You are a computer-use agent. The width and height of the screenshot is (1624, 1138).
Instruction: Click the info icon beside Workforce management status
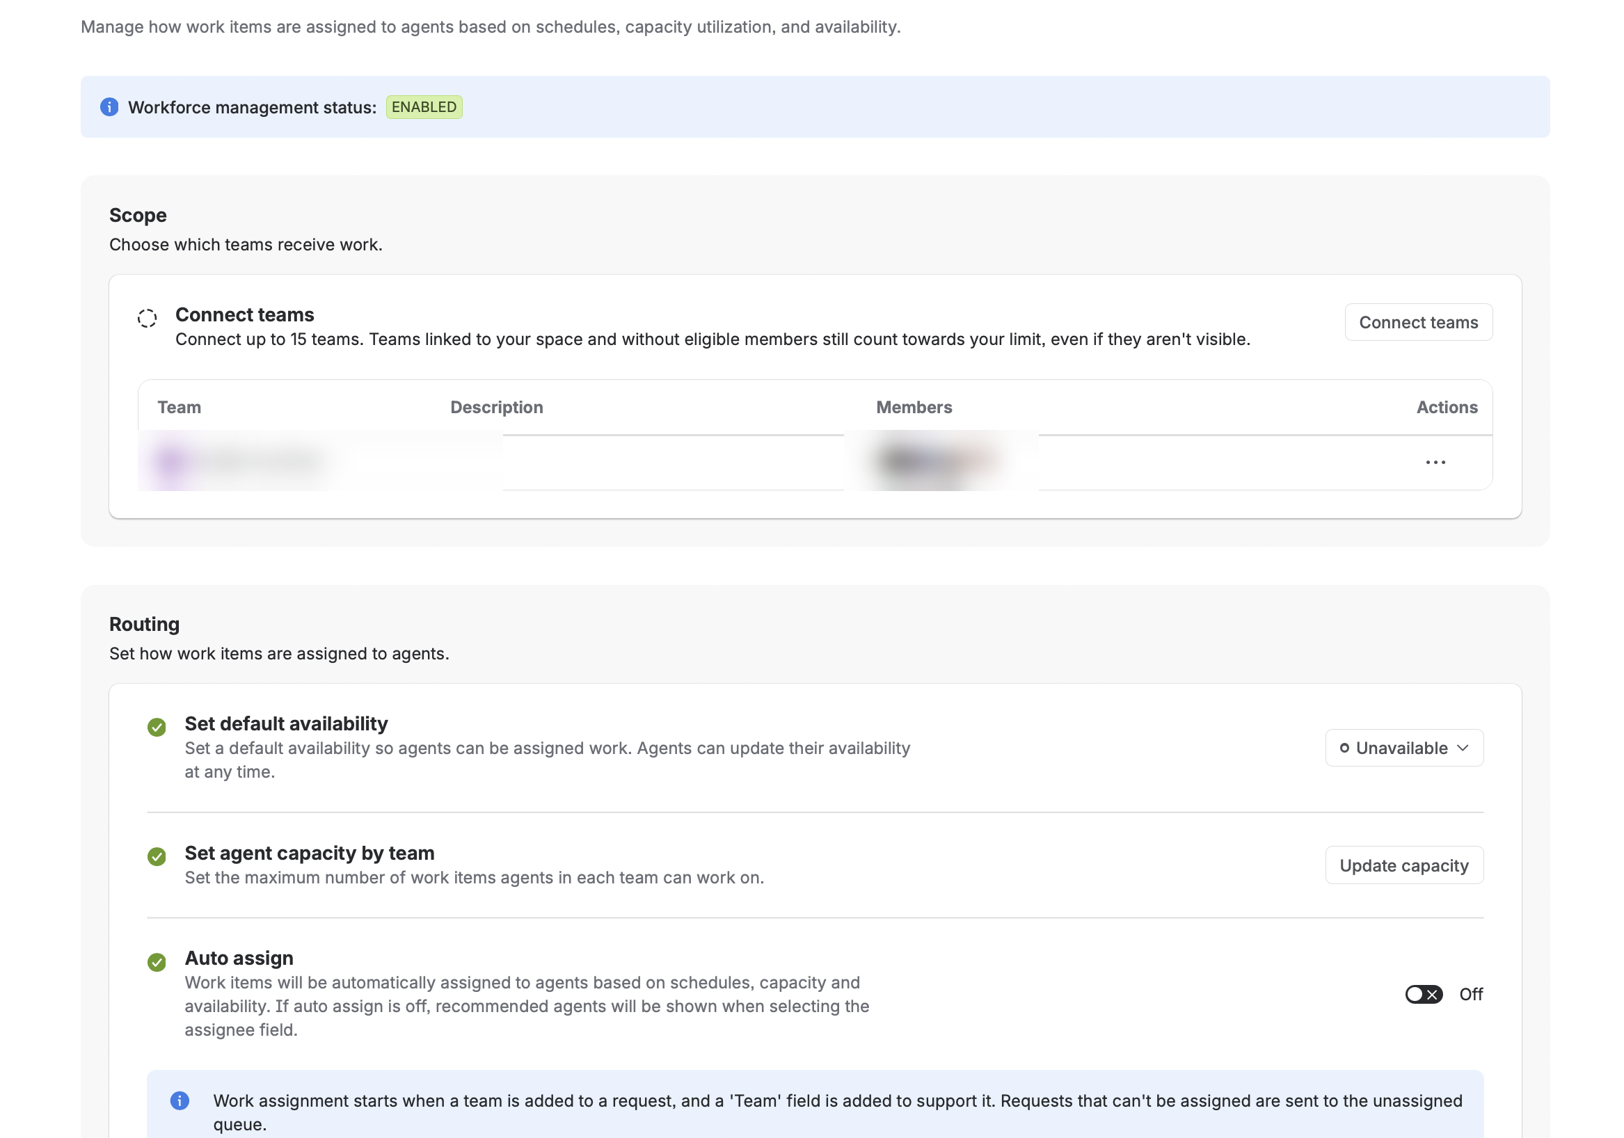point(109,108)
